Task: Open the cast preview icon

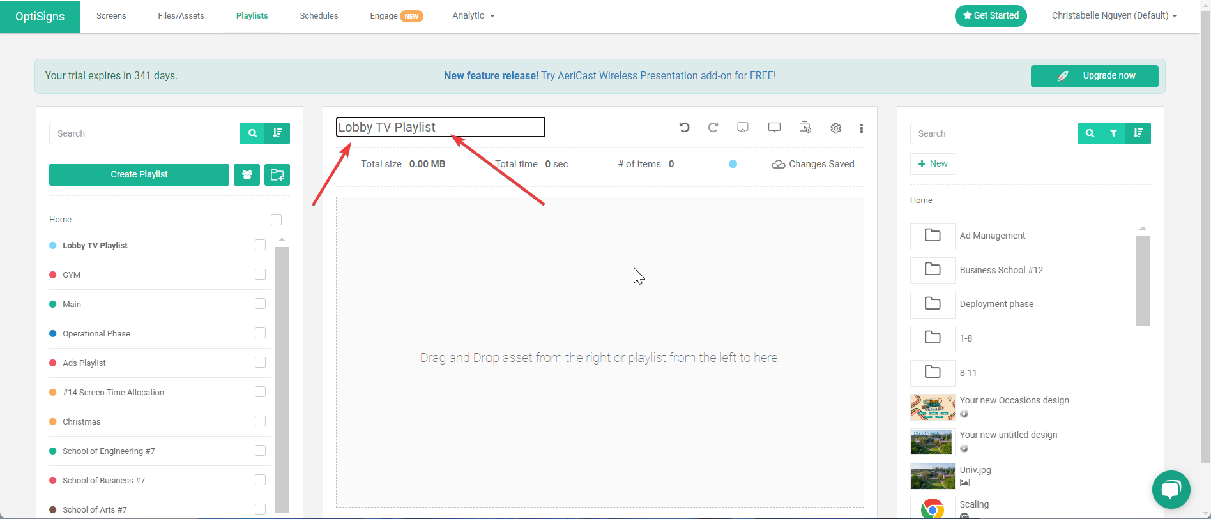Action: tap(743, 127)
